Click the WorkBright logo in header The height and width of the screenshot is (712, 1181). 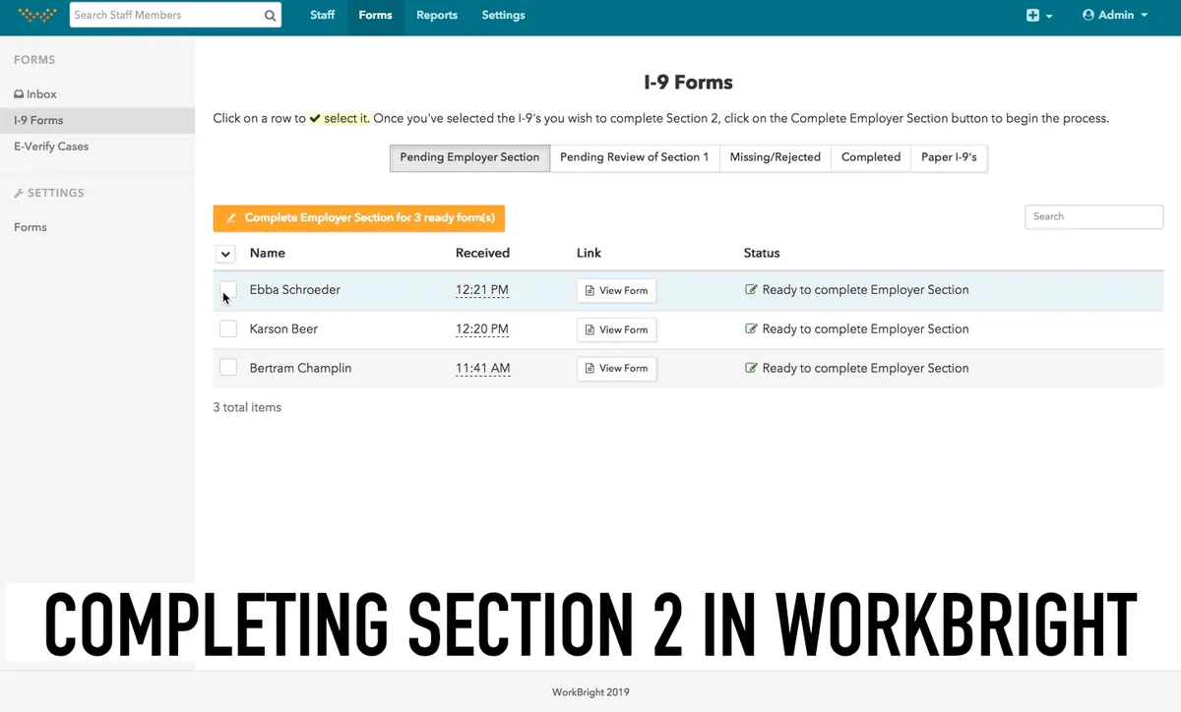(37, 16)
